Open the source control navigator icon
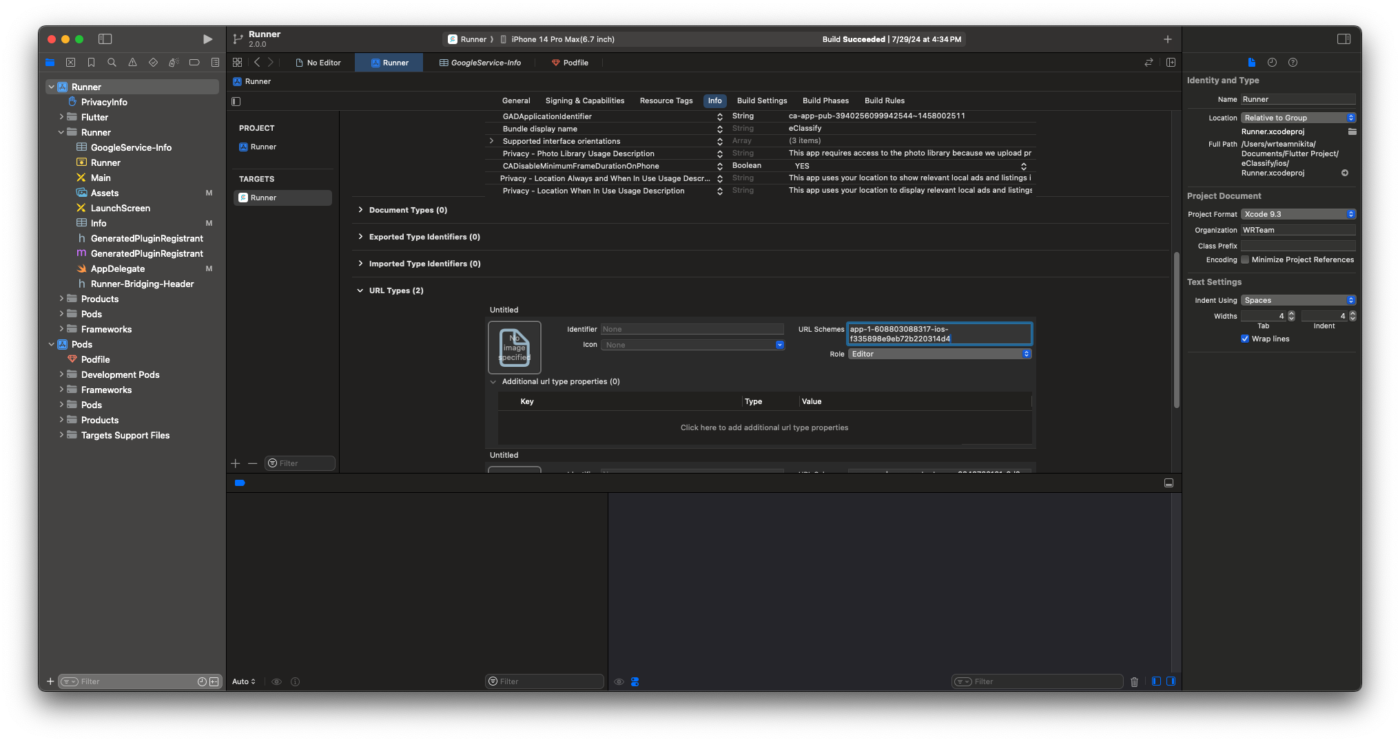 point(70,63)
